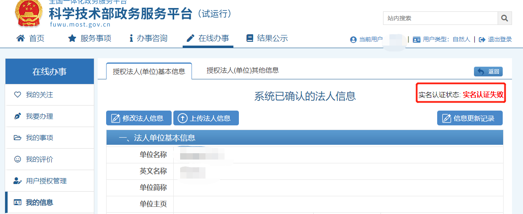
Task: Open 用户授权管理 in the sidebar
Action: pyautogui.click(x=46, y=181)
